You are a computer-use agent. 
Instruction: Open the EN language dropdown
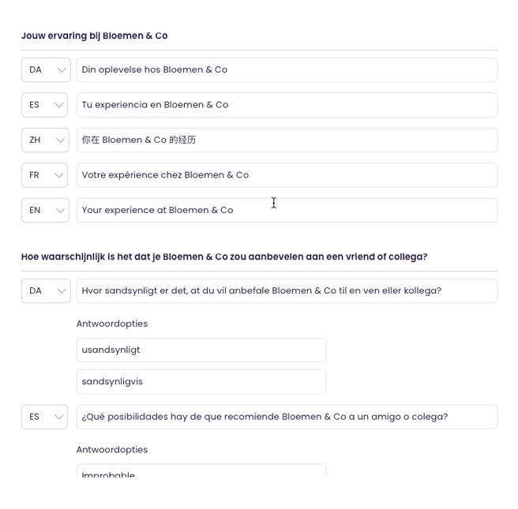click(x=45, y=210)
